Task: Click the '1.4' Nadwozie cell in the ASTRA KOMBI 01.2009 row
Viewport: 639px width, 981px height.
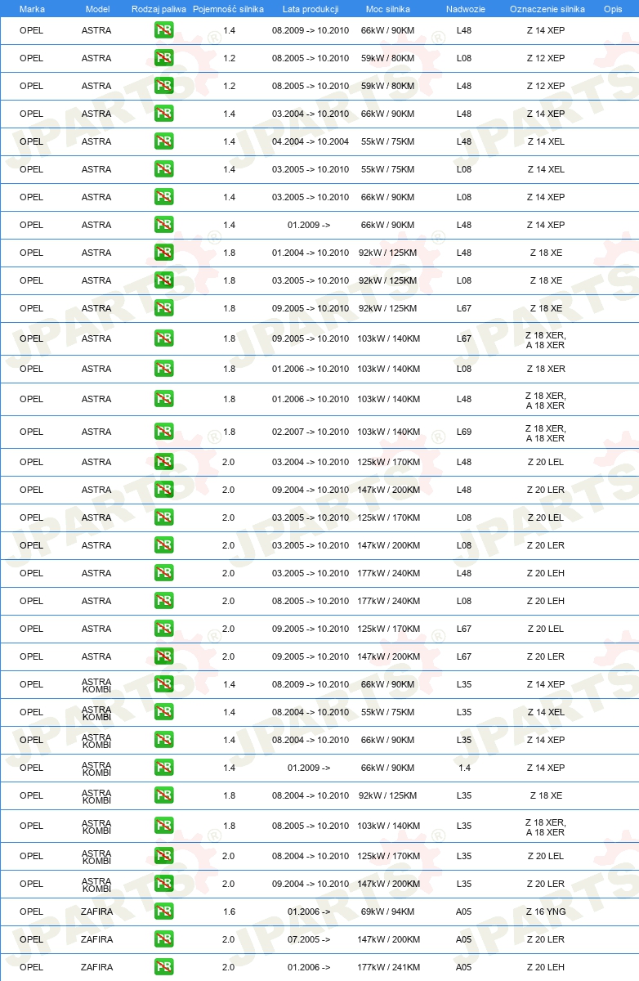Action: (x=464, y=768)
